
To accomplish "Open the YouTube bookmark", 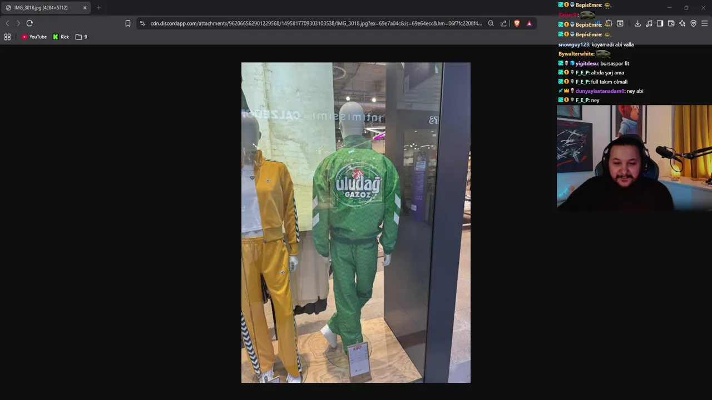I will point(34,37).
